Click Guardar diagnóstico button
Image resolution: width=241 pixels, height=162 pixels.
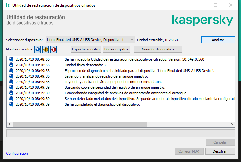157,49
